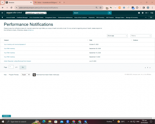
Task: Click the Seller Central search field
Action: [x=90, y=13]
